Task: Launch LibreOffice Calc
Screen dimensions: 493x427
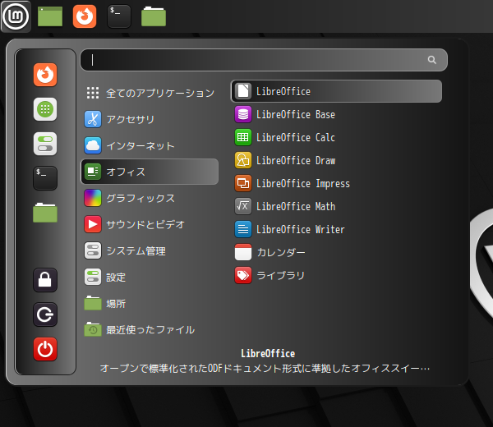Action: 336,138
